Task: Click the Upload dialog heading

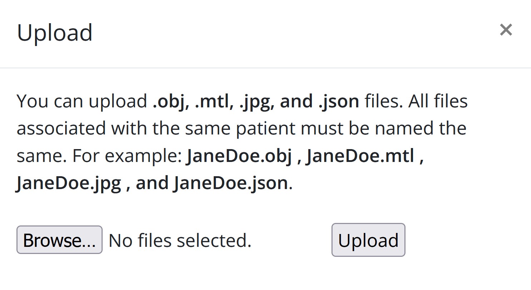Action: tap(55, 33)
